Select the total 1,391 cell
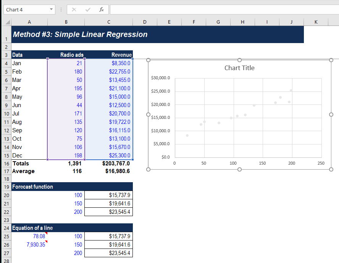 [66, 164]
